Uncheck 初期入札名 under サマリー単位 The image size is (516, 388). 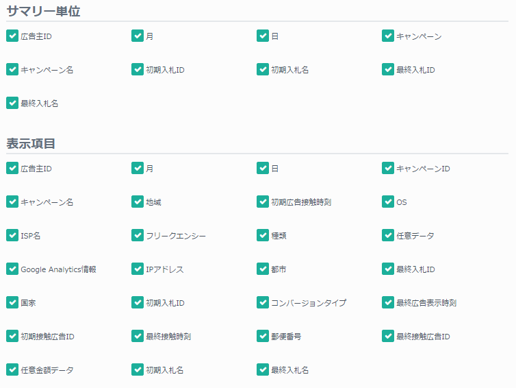263,69
